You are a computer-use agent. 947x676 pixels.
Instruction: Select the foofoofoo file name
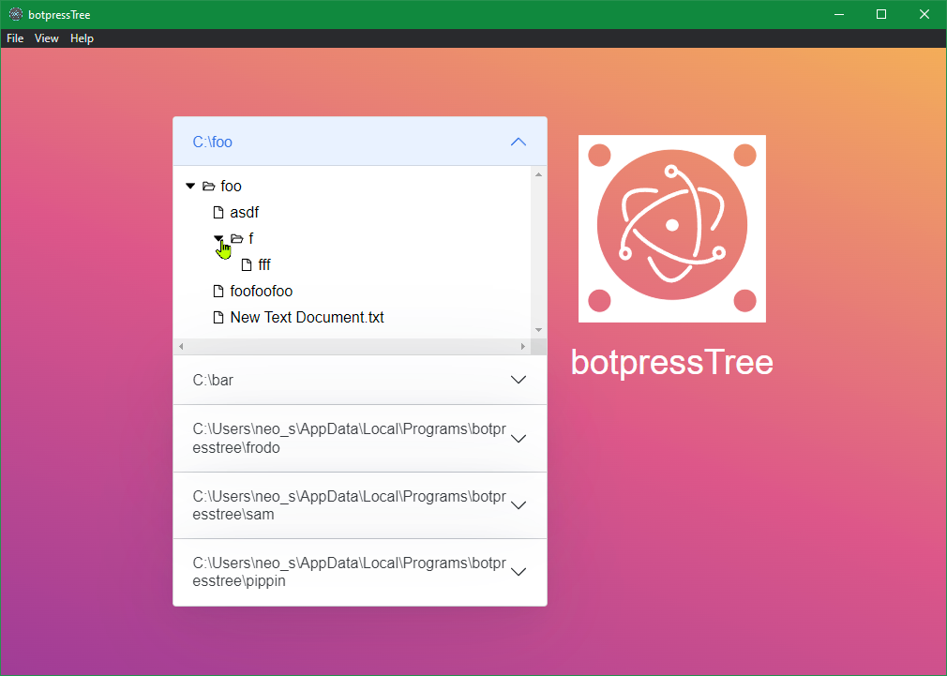click(262, 292)
